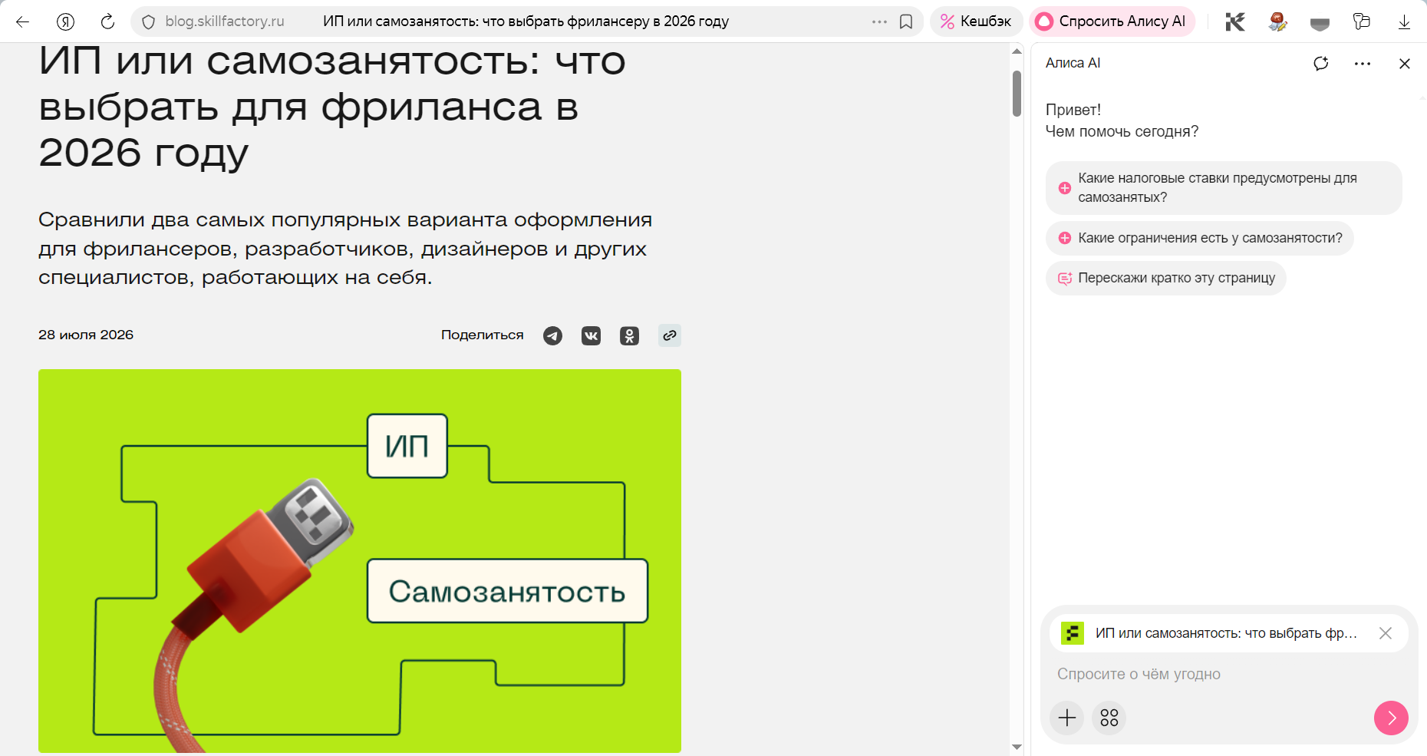Select suggestion about налоговые ставки для самозанятых
Screen dimensions: 1427x756
pyautogui.click(x=1224, y=188)
